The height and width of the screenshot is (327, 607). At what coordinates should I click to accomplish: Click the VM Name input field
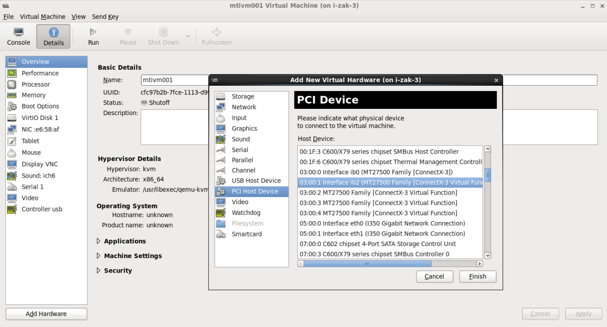click(369, 80)
